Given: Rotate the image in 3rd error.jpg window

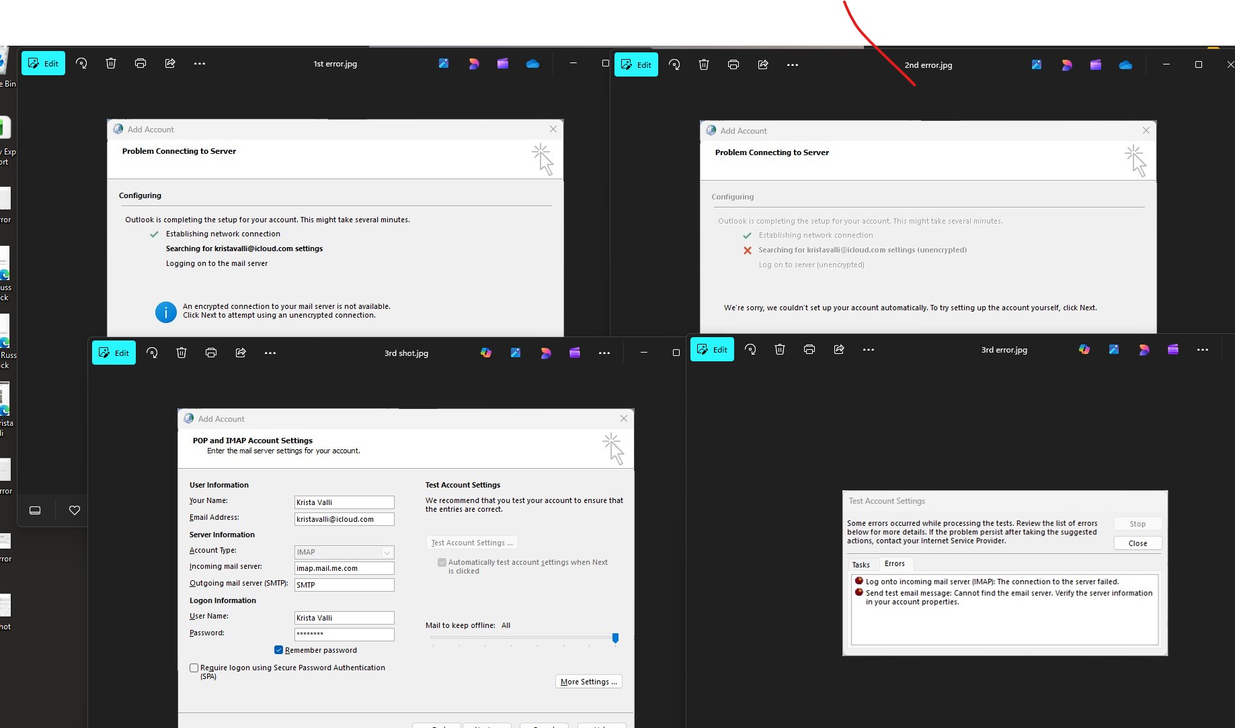Looking at the screenshot, I should click(x=750, y=349).
